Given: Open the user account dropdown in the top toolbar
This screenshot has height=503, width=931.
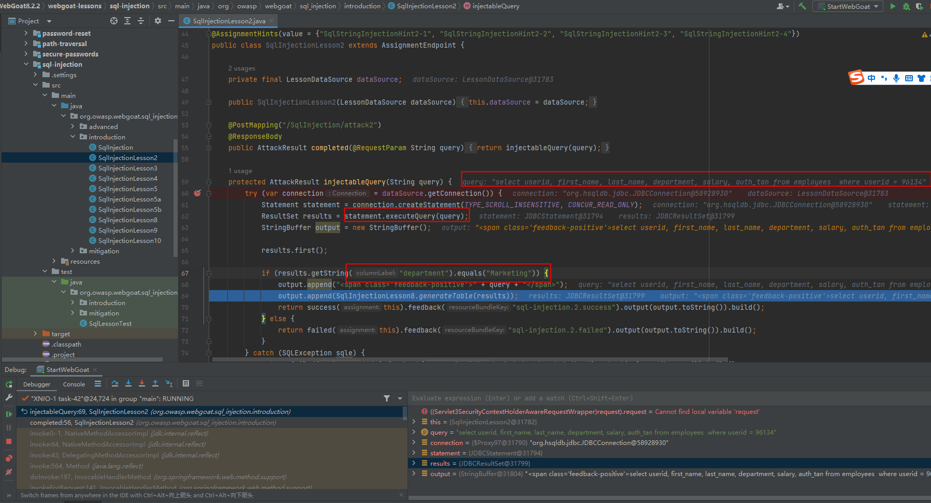Looking at the screenshot, I should coord(783,6).
